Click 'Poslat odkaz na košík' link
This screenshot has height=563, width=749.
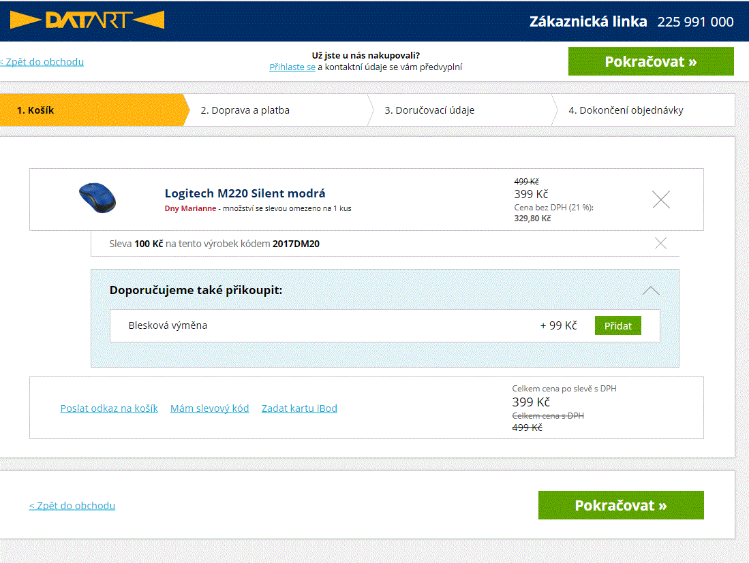[x=109, y=408]
